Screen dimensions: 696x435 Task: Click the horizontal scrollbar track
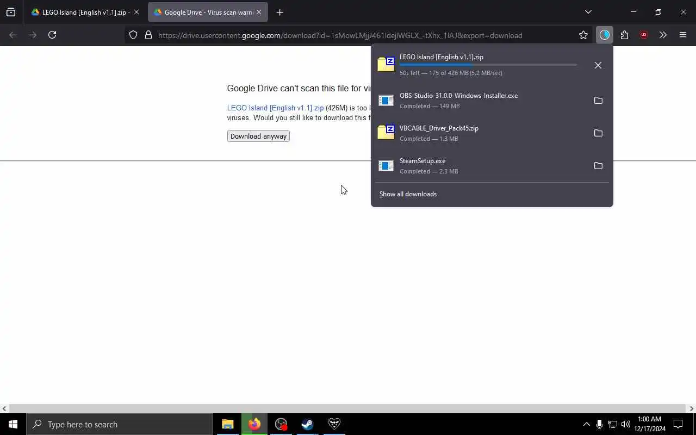coord(348,408)
